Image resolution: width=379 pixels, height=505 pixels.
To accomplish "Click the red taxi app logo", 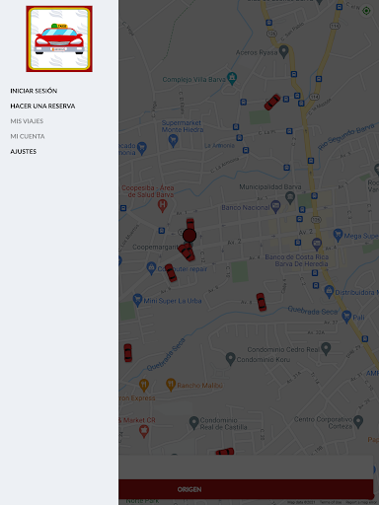I will click(x=59, y=38).
